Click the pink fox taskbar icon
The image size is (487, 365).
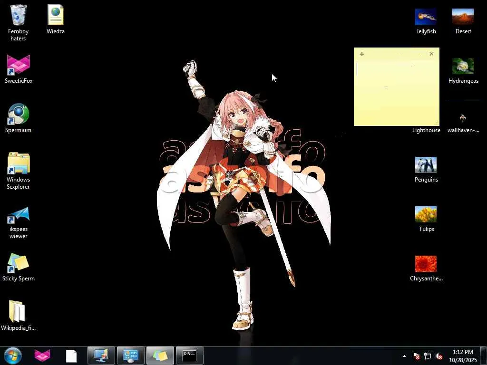42,356
